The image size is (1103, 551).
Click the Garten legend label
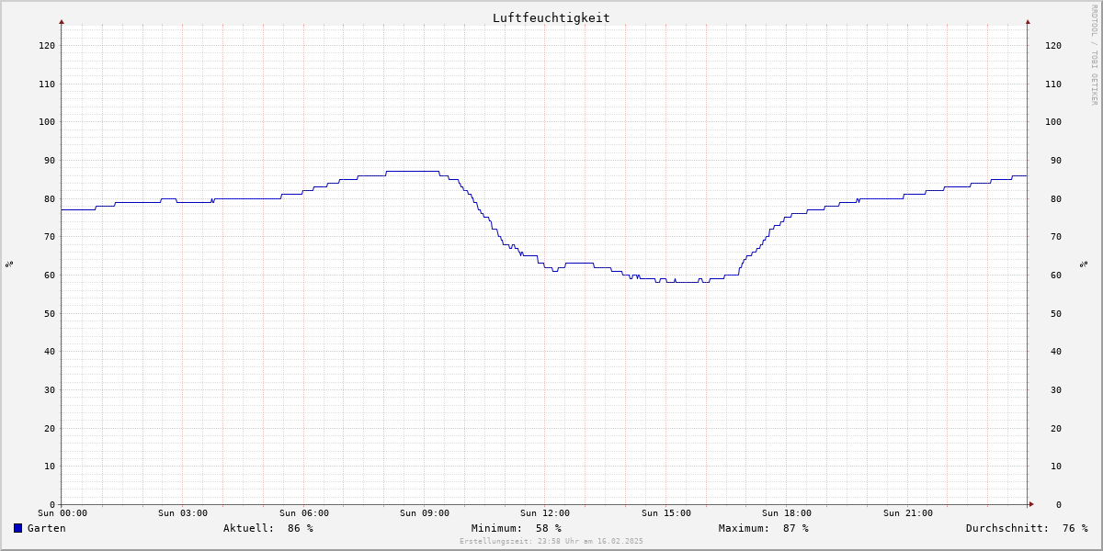47,528
